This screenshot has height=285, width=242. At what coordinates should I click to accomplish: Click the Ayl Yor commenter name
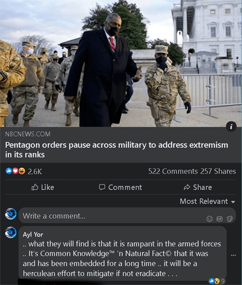pyautogui.click(x=33, y=234)
